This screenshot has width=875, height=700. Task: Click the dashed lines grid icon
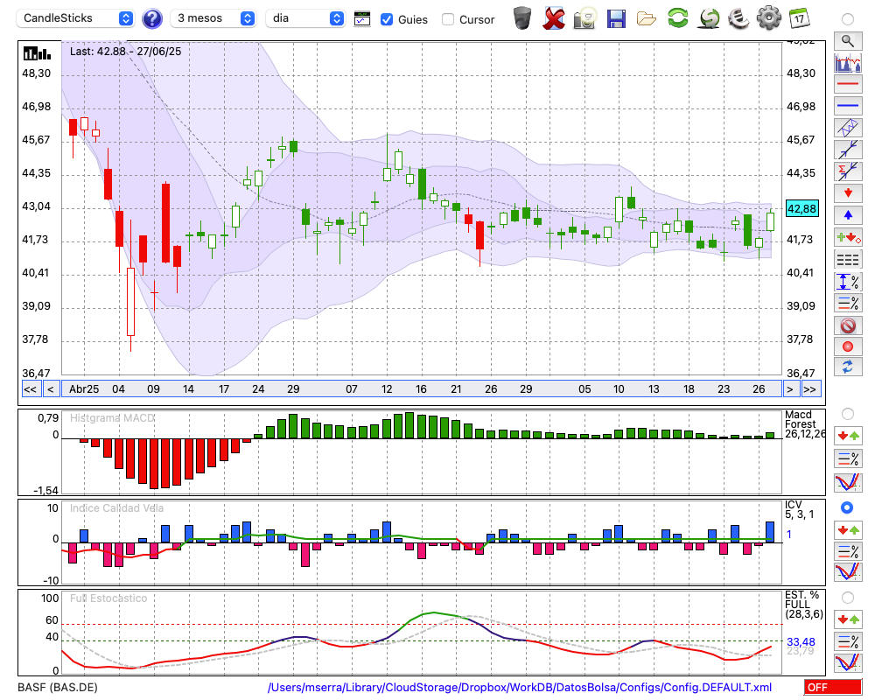pos(848,260)
